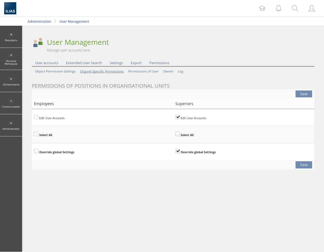Open Communication in the sidebar

click(11, 103)
